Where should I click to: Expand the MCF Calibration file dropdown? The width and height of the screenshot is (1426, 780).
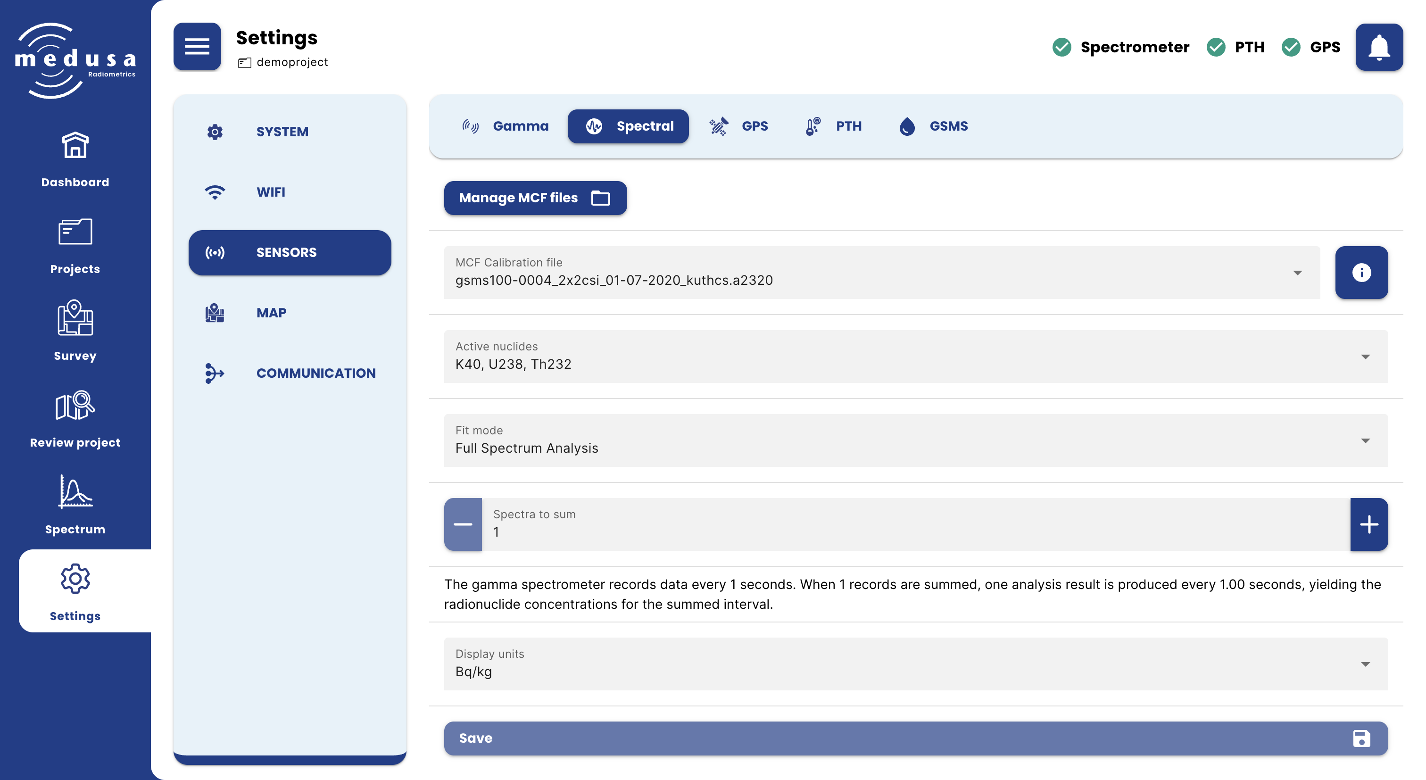point(1298,273)
